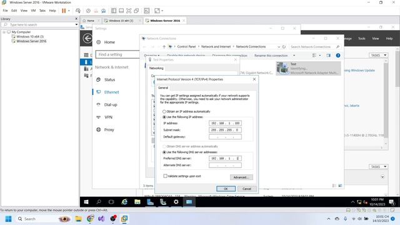Open guest File Explorer taskbar icon
The height and width of the screenshot is (225, 400).
click(x=137, y=202)
